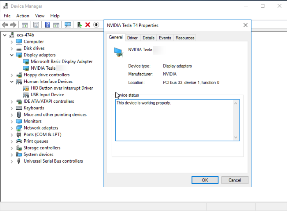Click the Universal Serial Bus controllers icon
287x211 pixels.
point(18,161)
